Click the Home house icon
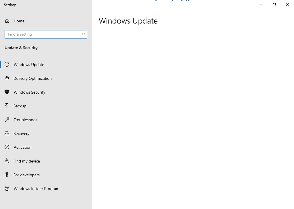The image size is (294, 209). 7,21
